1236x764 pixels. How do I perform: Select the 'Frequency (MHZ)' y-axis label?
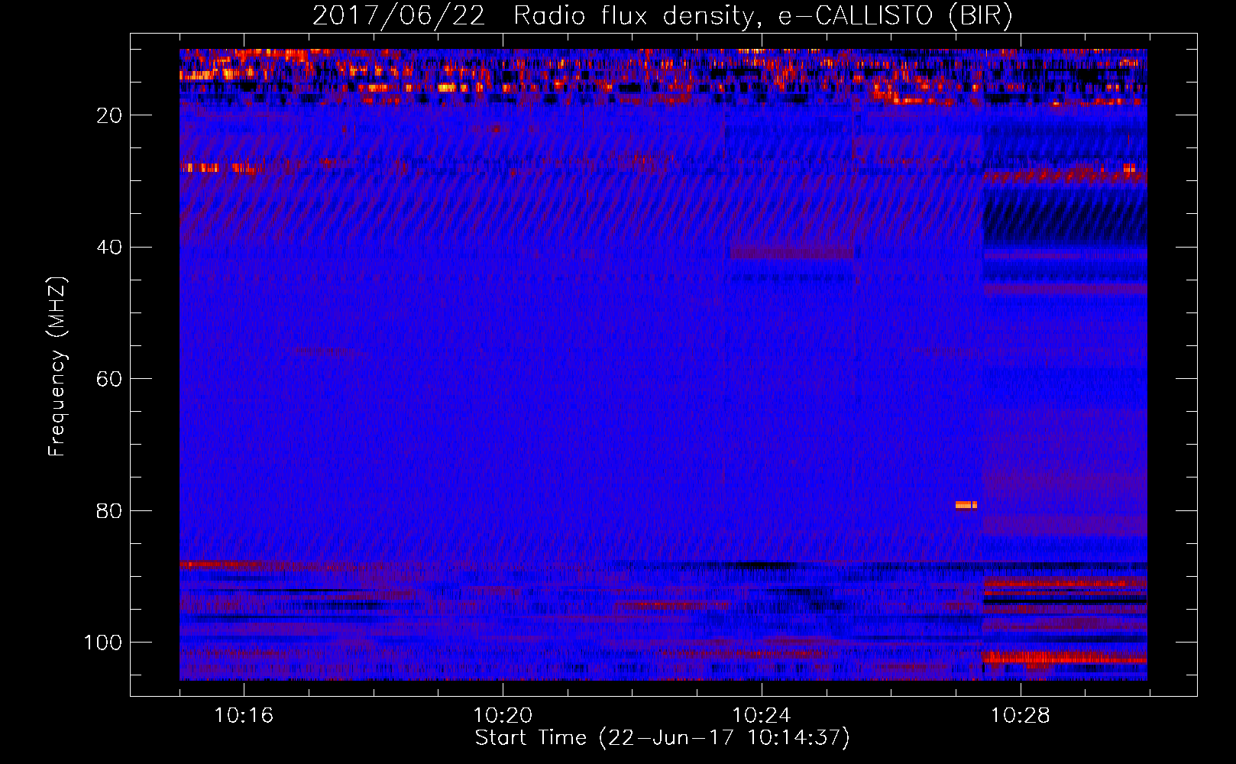(57, 366)
